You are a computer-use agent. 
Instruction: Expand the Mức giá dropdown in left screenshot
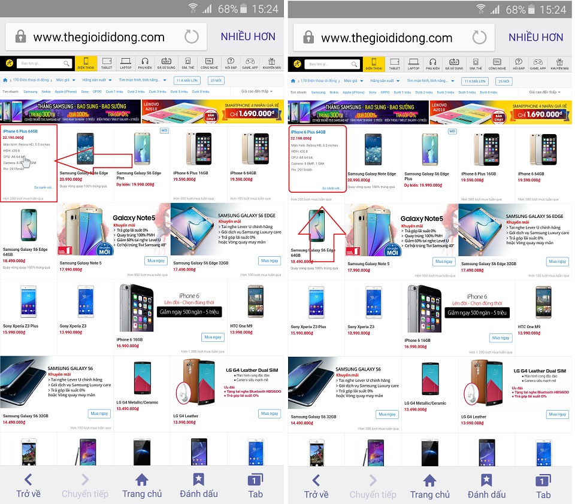point(66,80)
